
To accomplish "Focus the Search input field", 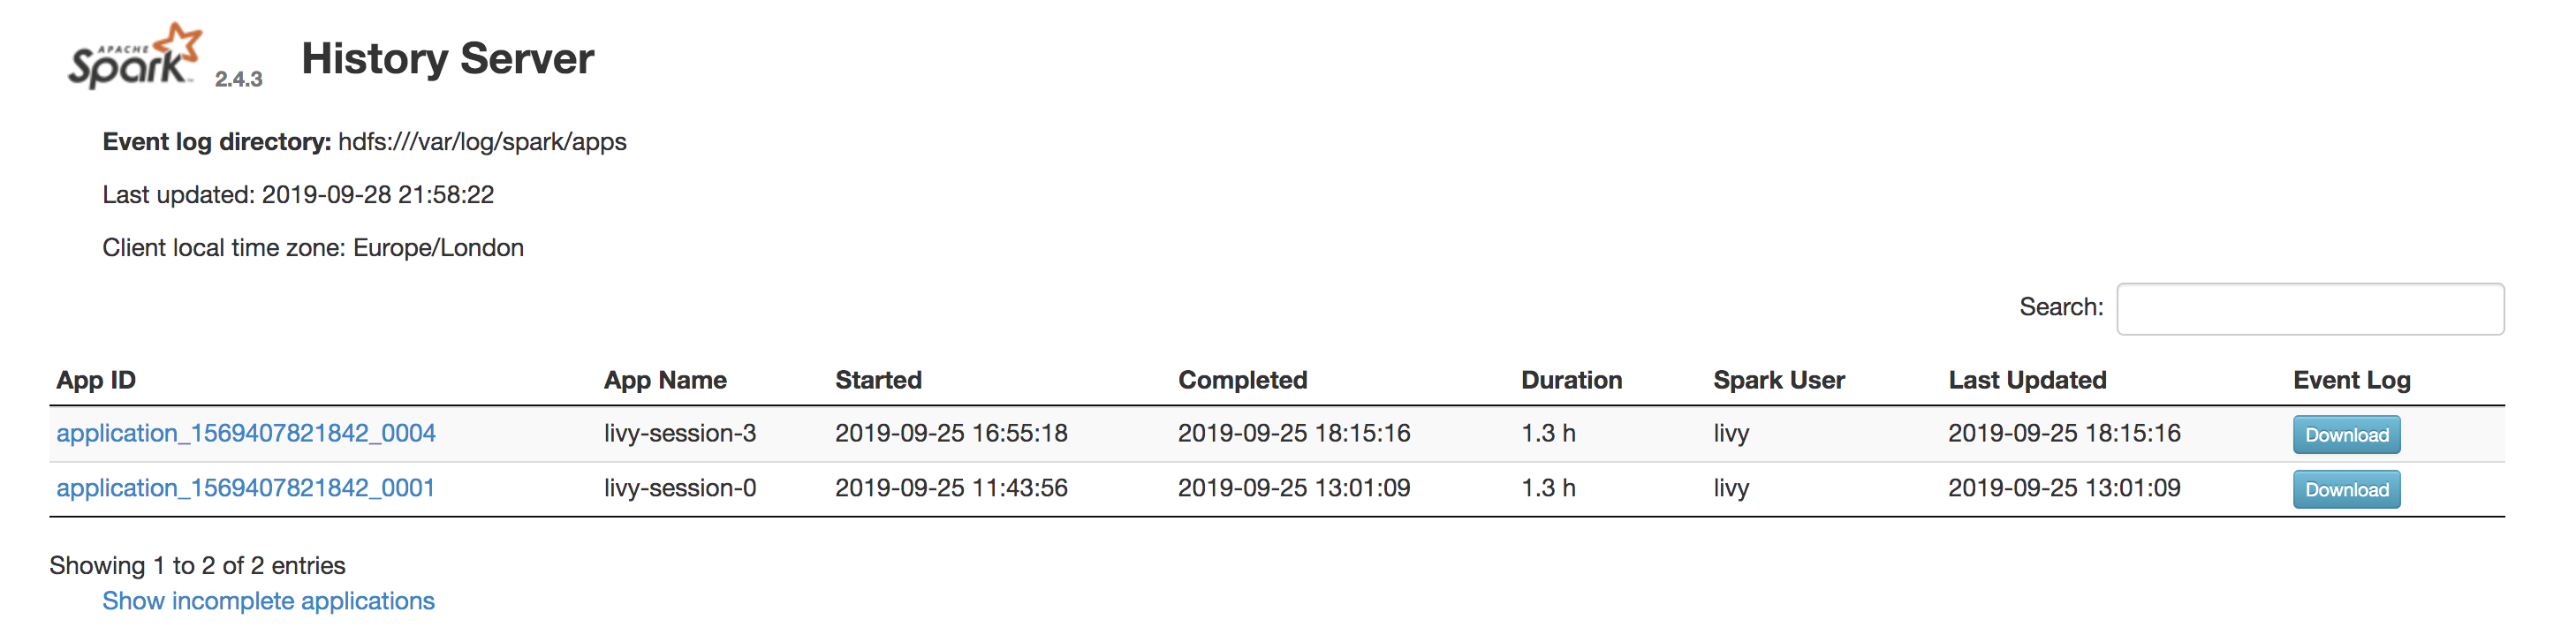I will (x=2310, y=309).
